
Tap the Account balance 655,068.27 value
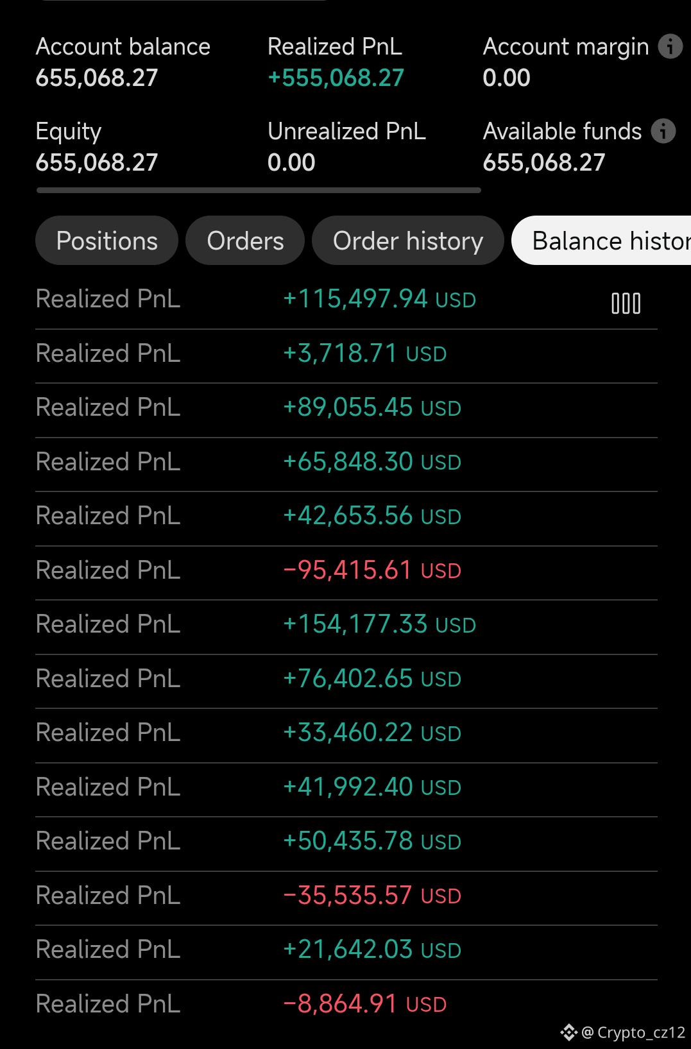97,78
